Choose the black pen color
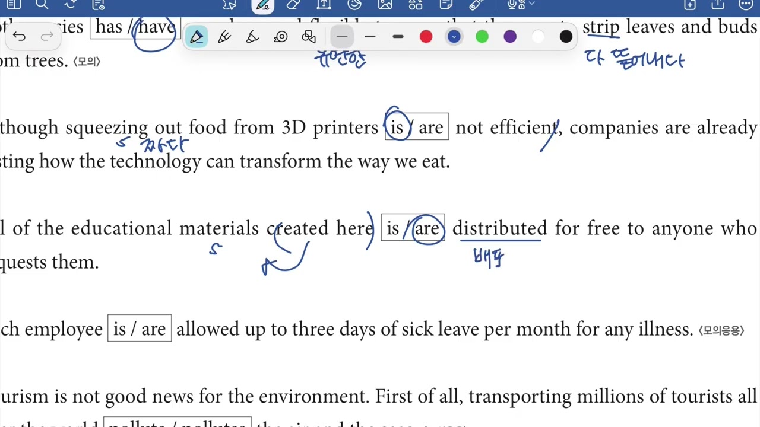 (x=566, y=37)
